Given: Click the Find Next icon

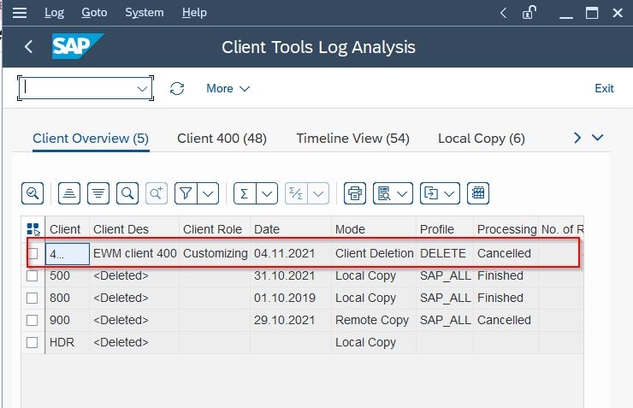Looking at the screenshot, I should click(157, 193).
